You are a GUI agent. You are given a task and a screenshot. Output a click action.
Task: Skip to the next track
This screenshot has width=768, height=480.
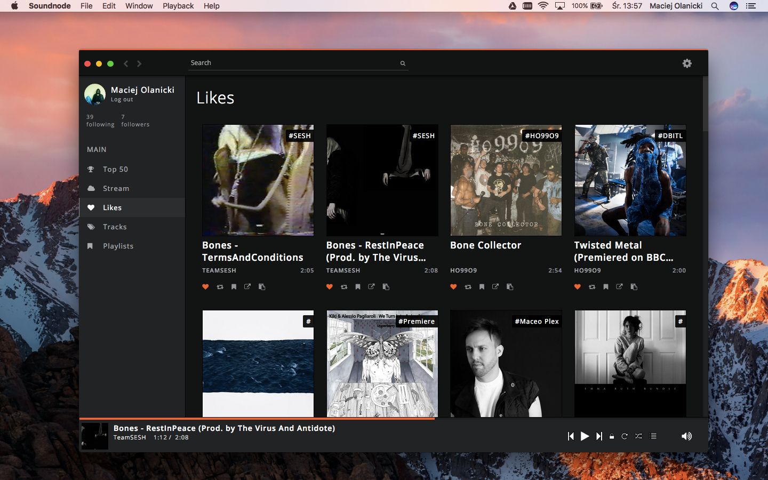599,436
